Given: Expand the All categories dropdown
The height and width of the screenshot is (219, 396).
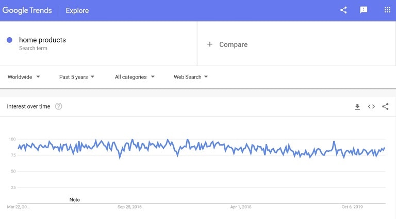Looking at the screenshot, I should [x=135, y=77].
